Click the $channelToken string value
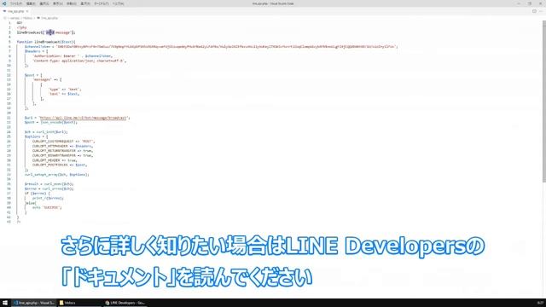The image size is (546, 307). [226, 46]
